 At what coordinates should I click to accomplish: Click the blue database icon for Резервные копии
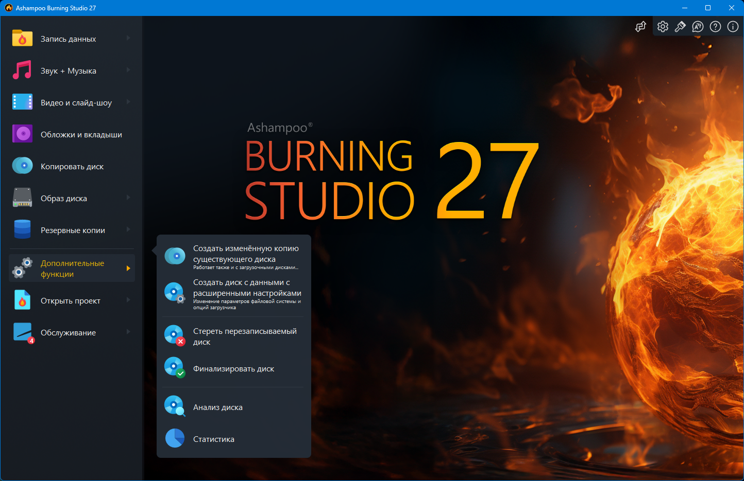tap(22, 229)
